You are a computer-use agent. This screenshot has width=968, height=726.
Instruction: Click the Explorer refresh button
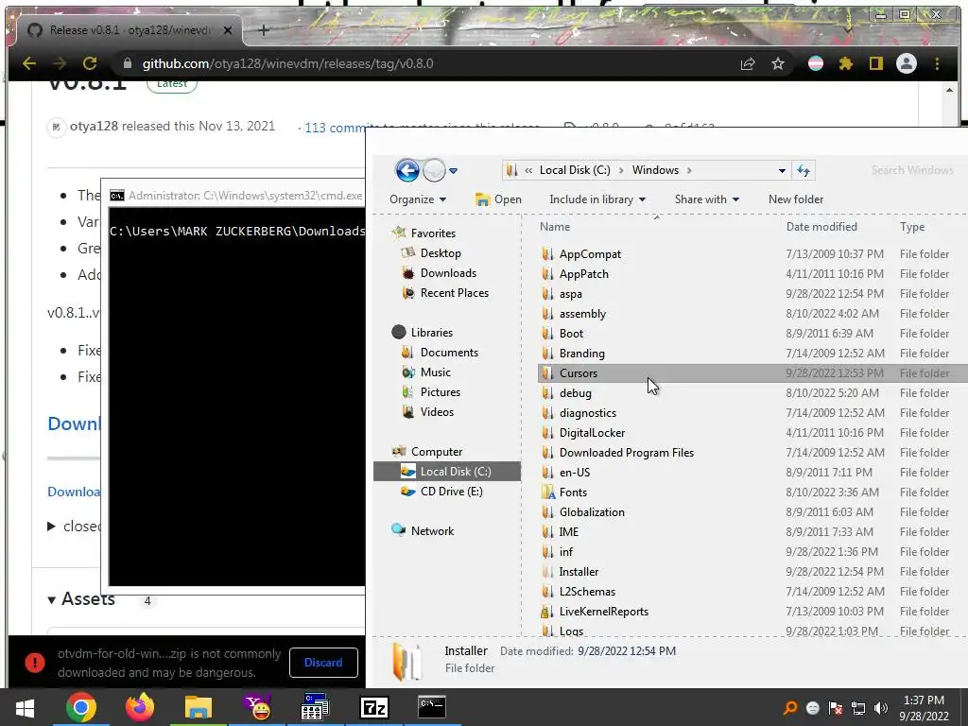pyautogui.click(x=804, y=170)
